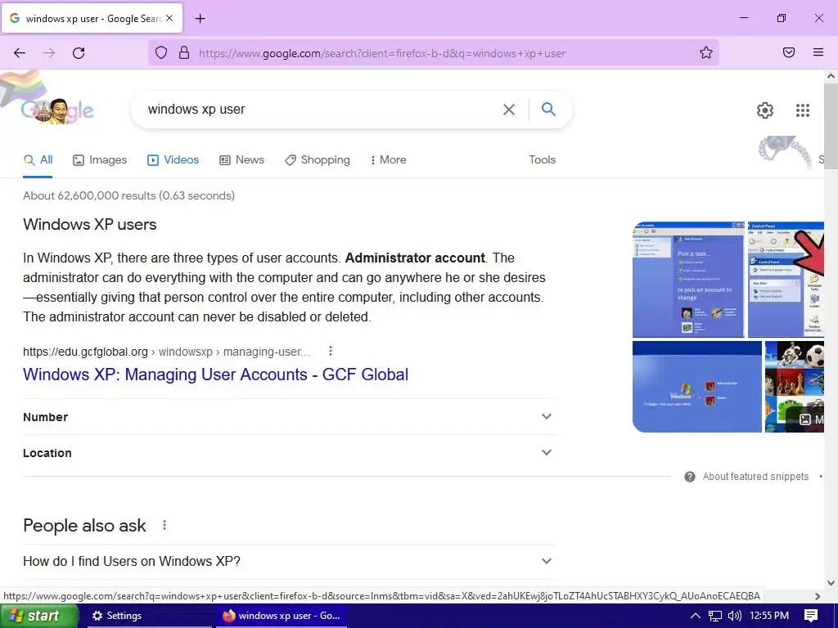Click the blue magnifier search button
Image resolution: width=838 pixels, height=628 pixels.
click(548, 109)
